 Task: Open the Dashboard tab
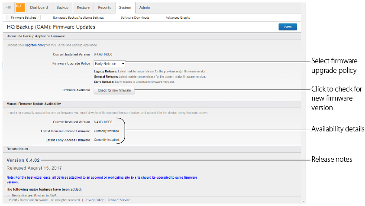(x=39, y=7)
